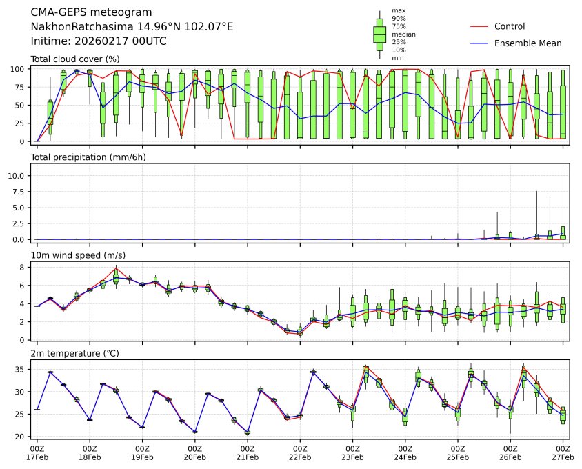Click the 'CMA-GEPS meteogram' title

86,12
